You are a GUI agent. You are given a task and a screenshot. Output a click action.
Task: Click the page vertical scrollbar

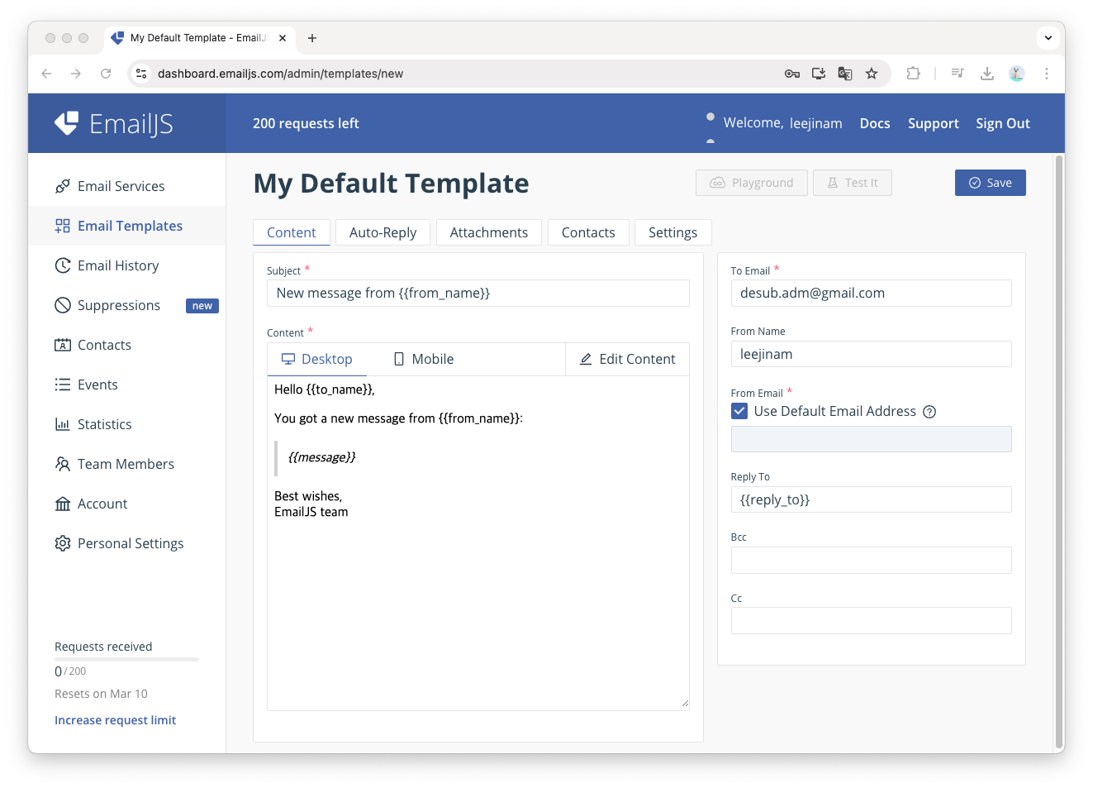click(1059, 451)
